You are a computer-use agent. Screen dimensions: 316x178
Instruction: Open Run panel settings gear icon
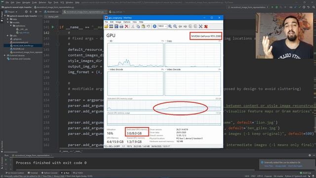click(x=310, y=155)
